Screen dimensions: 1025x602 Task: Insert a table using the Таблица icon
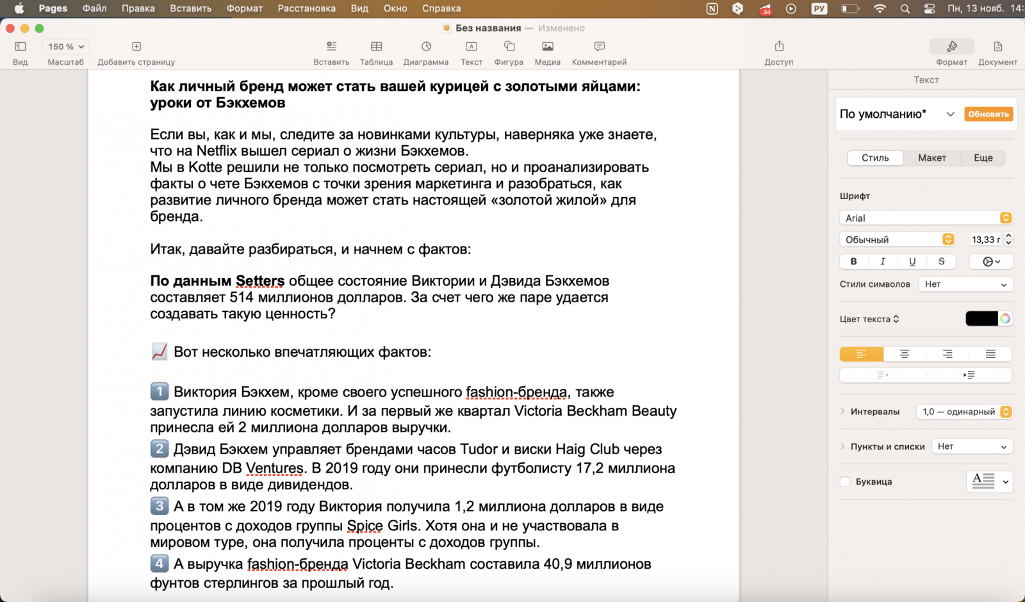click(377, 47)
